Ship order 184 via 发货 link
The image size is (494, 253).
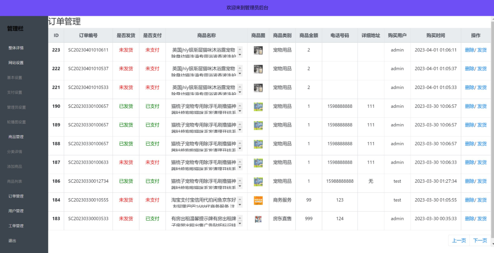482,200
